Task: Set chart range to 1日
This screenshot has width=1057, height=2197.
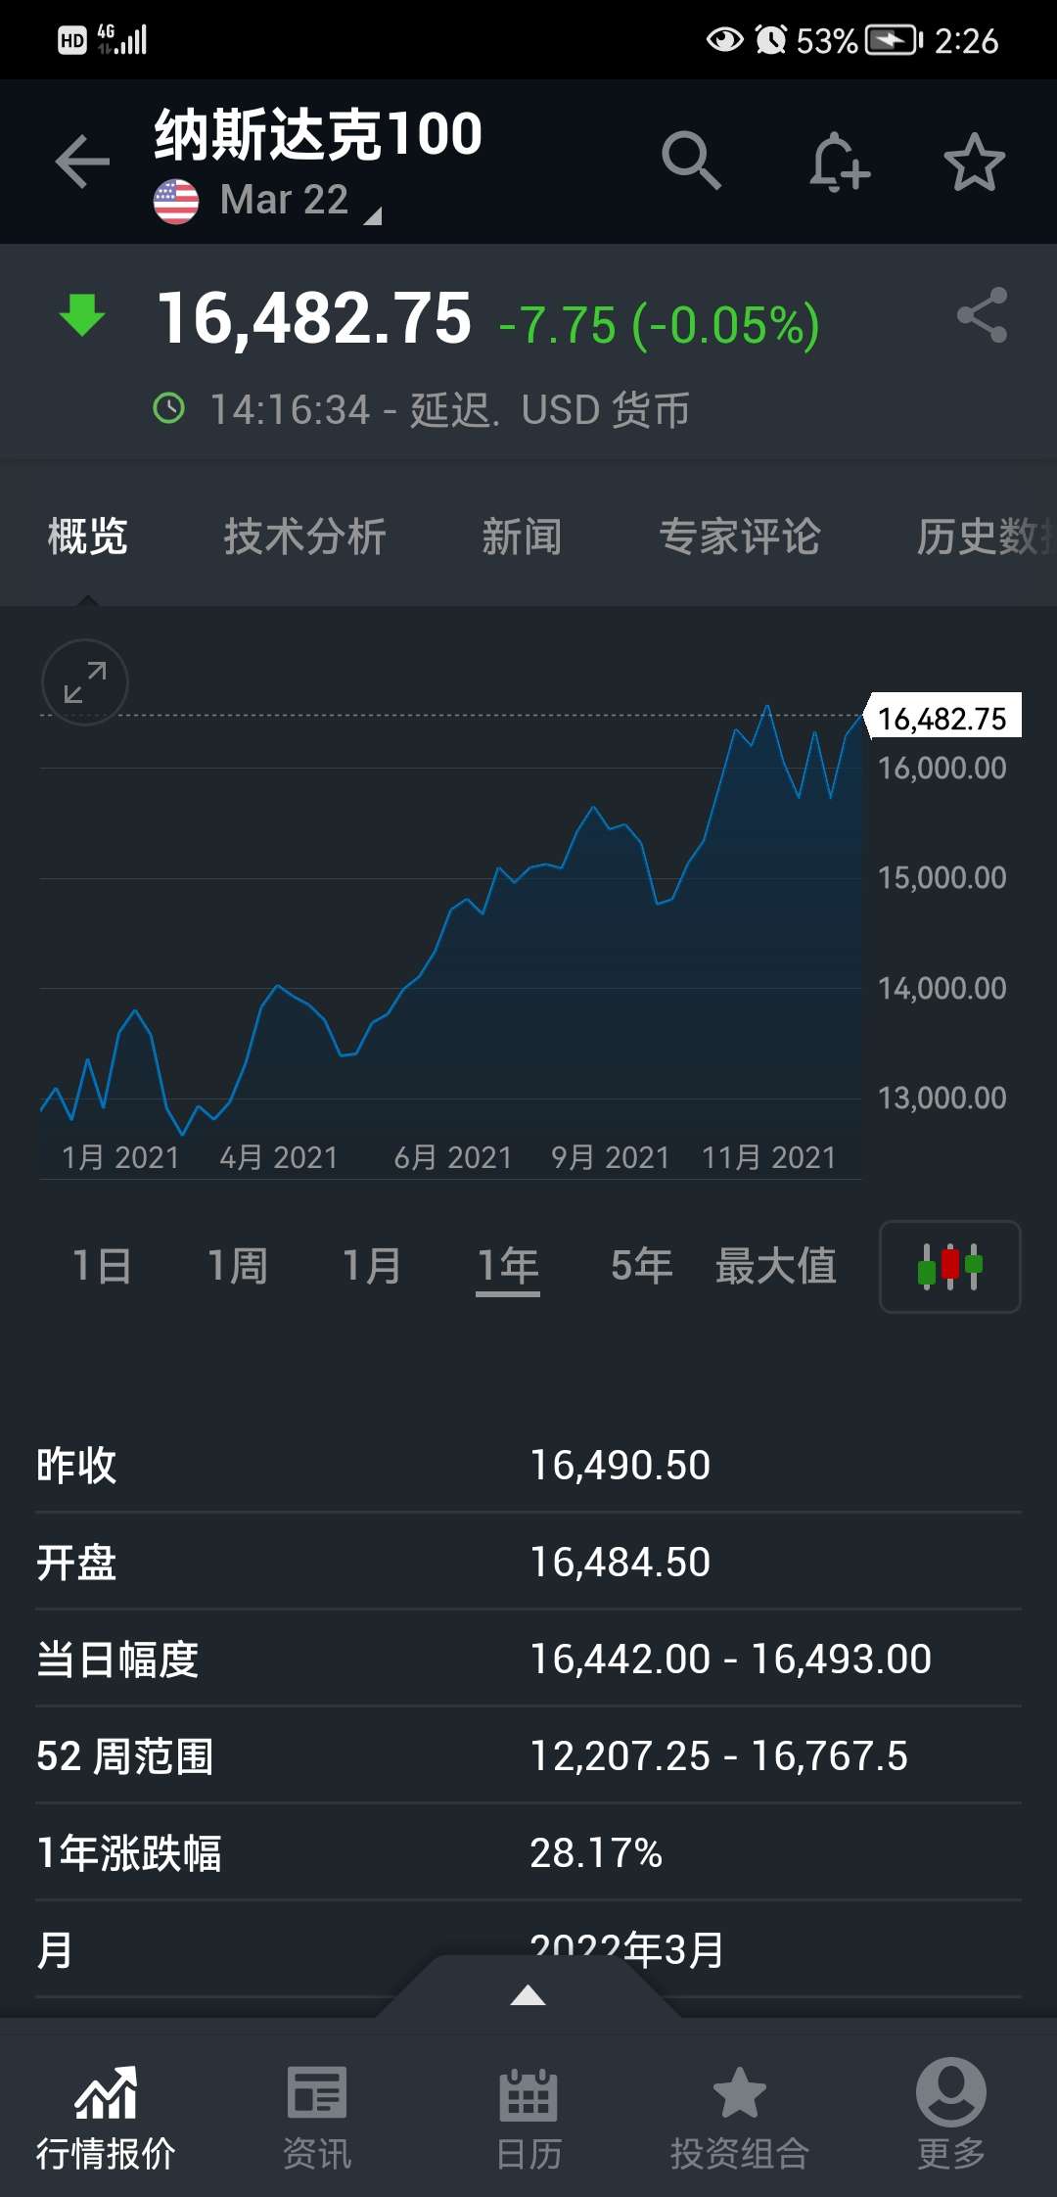Action: 102,1266
